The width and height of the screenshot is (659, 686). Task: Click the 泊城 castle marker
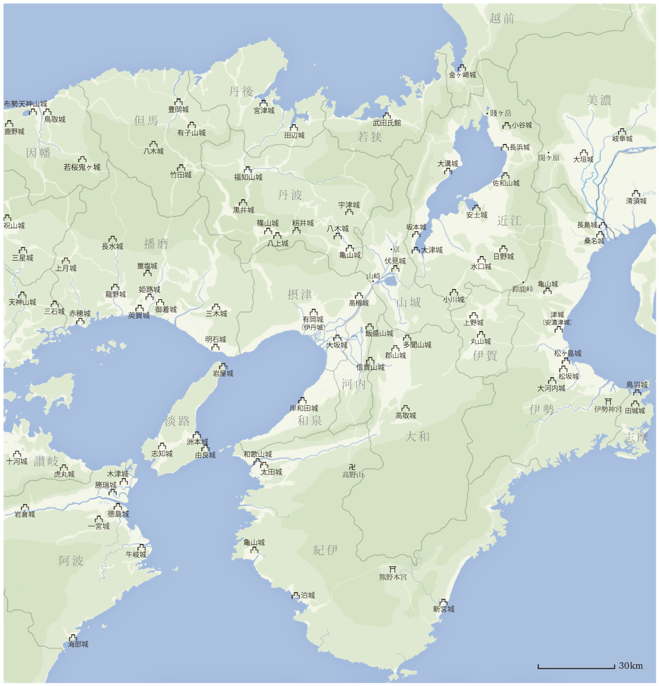tap(296, 595)
